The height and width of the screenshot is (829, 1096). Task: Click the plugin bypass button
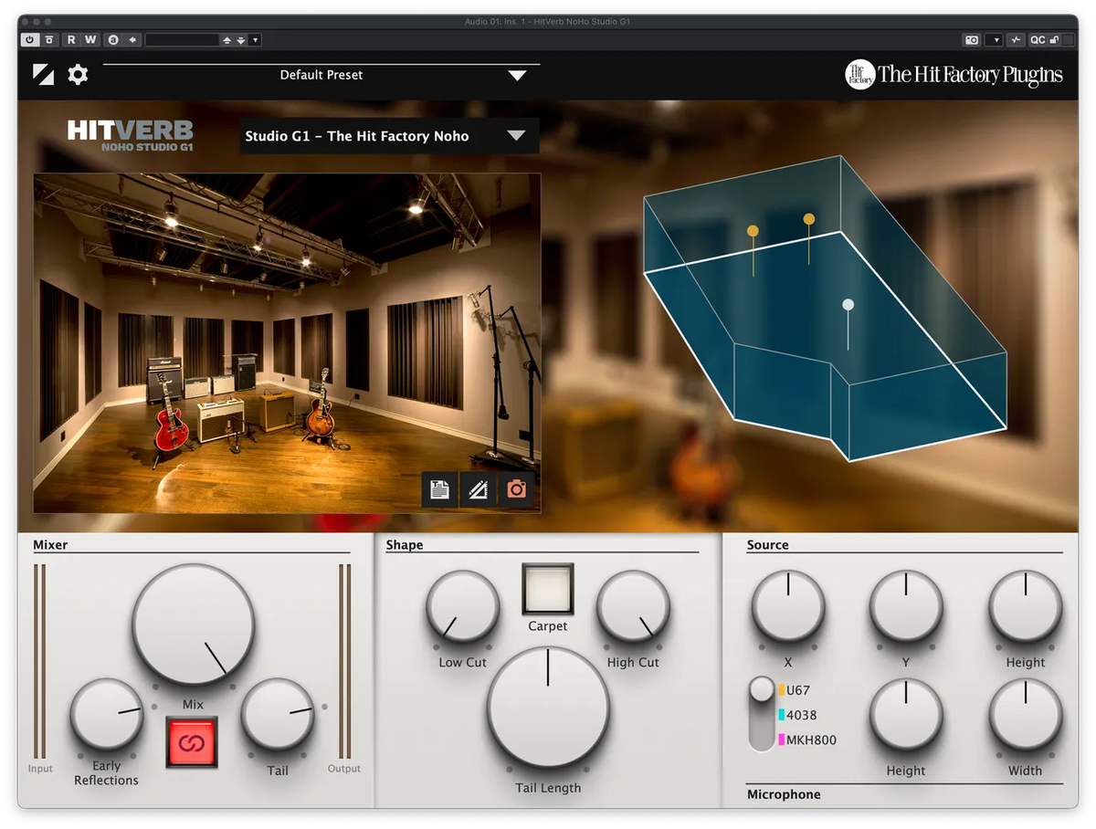pos(48,39)
